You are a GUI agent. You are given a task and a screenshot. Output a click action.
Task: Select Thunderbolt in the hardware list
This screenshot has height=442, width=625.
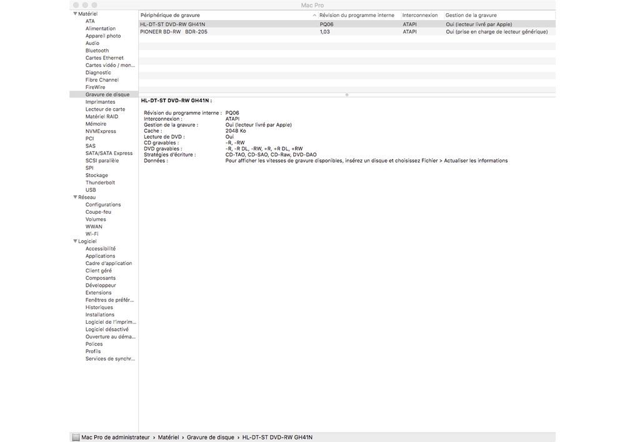[x=100, y=183]
